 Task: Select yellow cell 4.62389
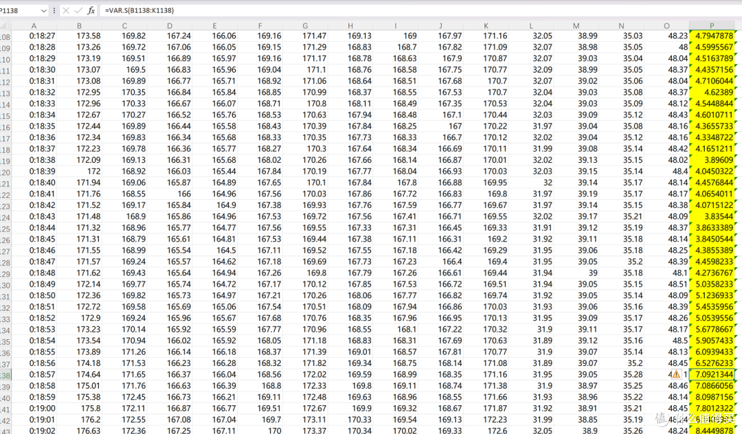point(712,92)
